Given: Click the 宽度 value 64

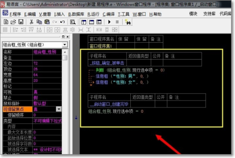Looking at the screenshot, I should click(x=36, y=75).
